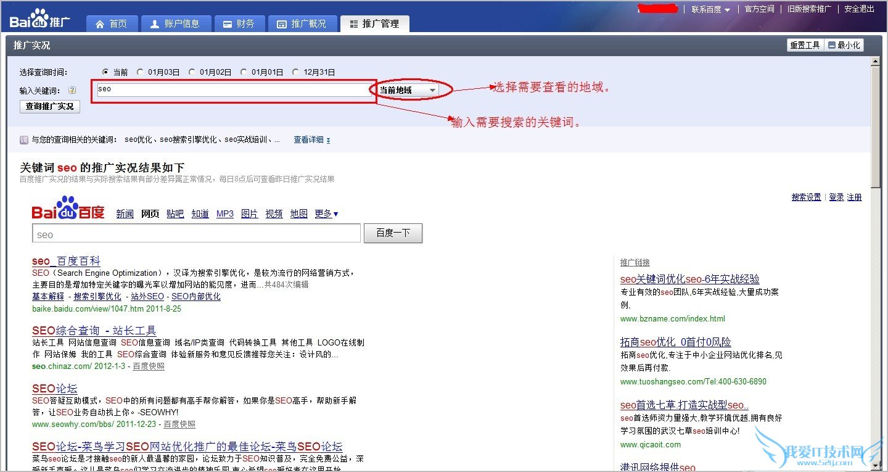Click the MP3 navigation link

(x=225, y=214)
